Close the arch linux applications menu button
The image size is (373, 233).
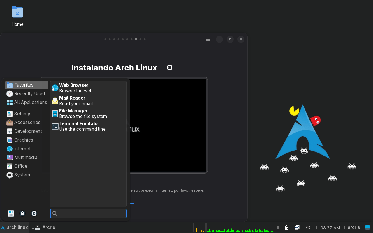[15, 227]
